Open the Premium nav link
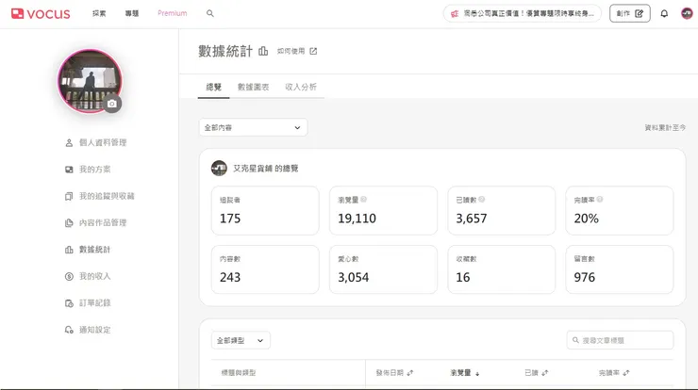The image size is (698, 390). pyautogui.click(x=173, y=13)
